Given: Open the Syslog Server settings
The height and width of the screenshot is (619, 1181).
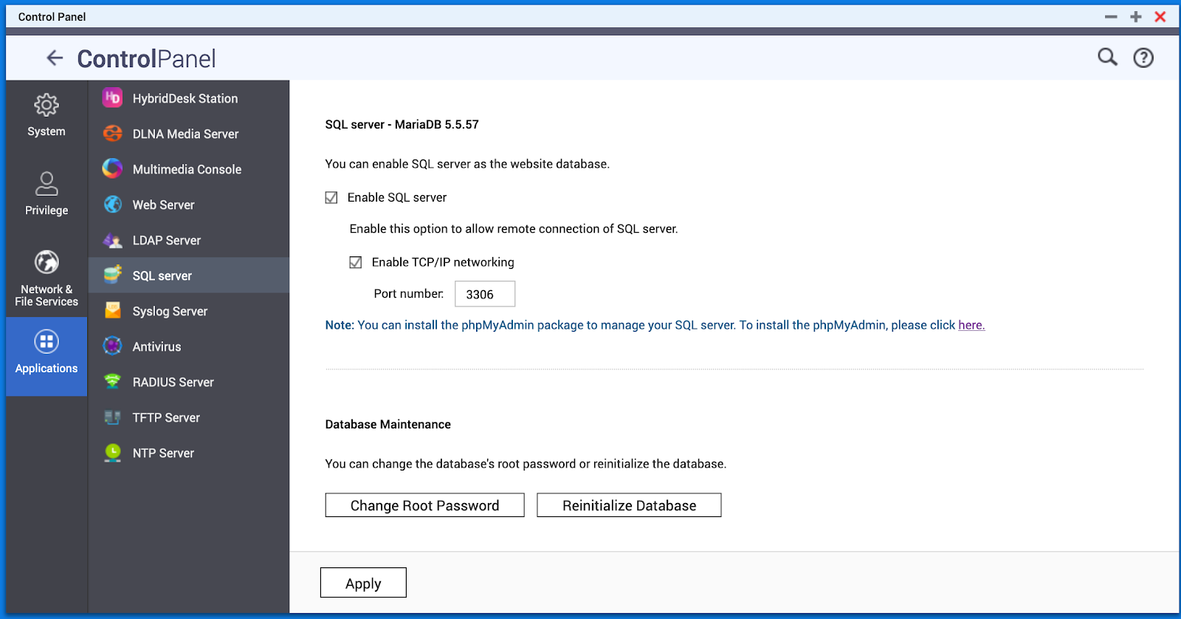Looking at the screenshot, I should [170, 311].
